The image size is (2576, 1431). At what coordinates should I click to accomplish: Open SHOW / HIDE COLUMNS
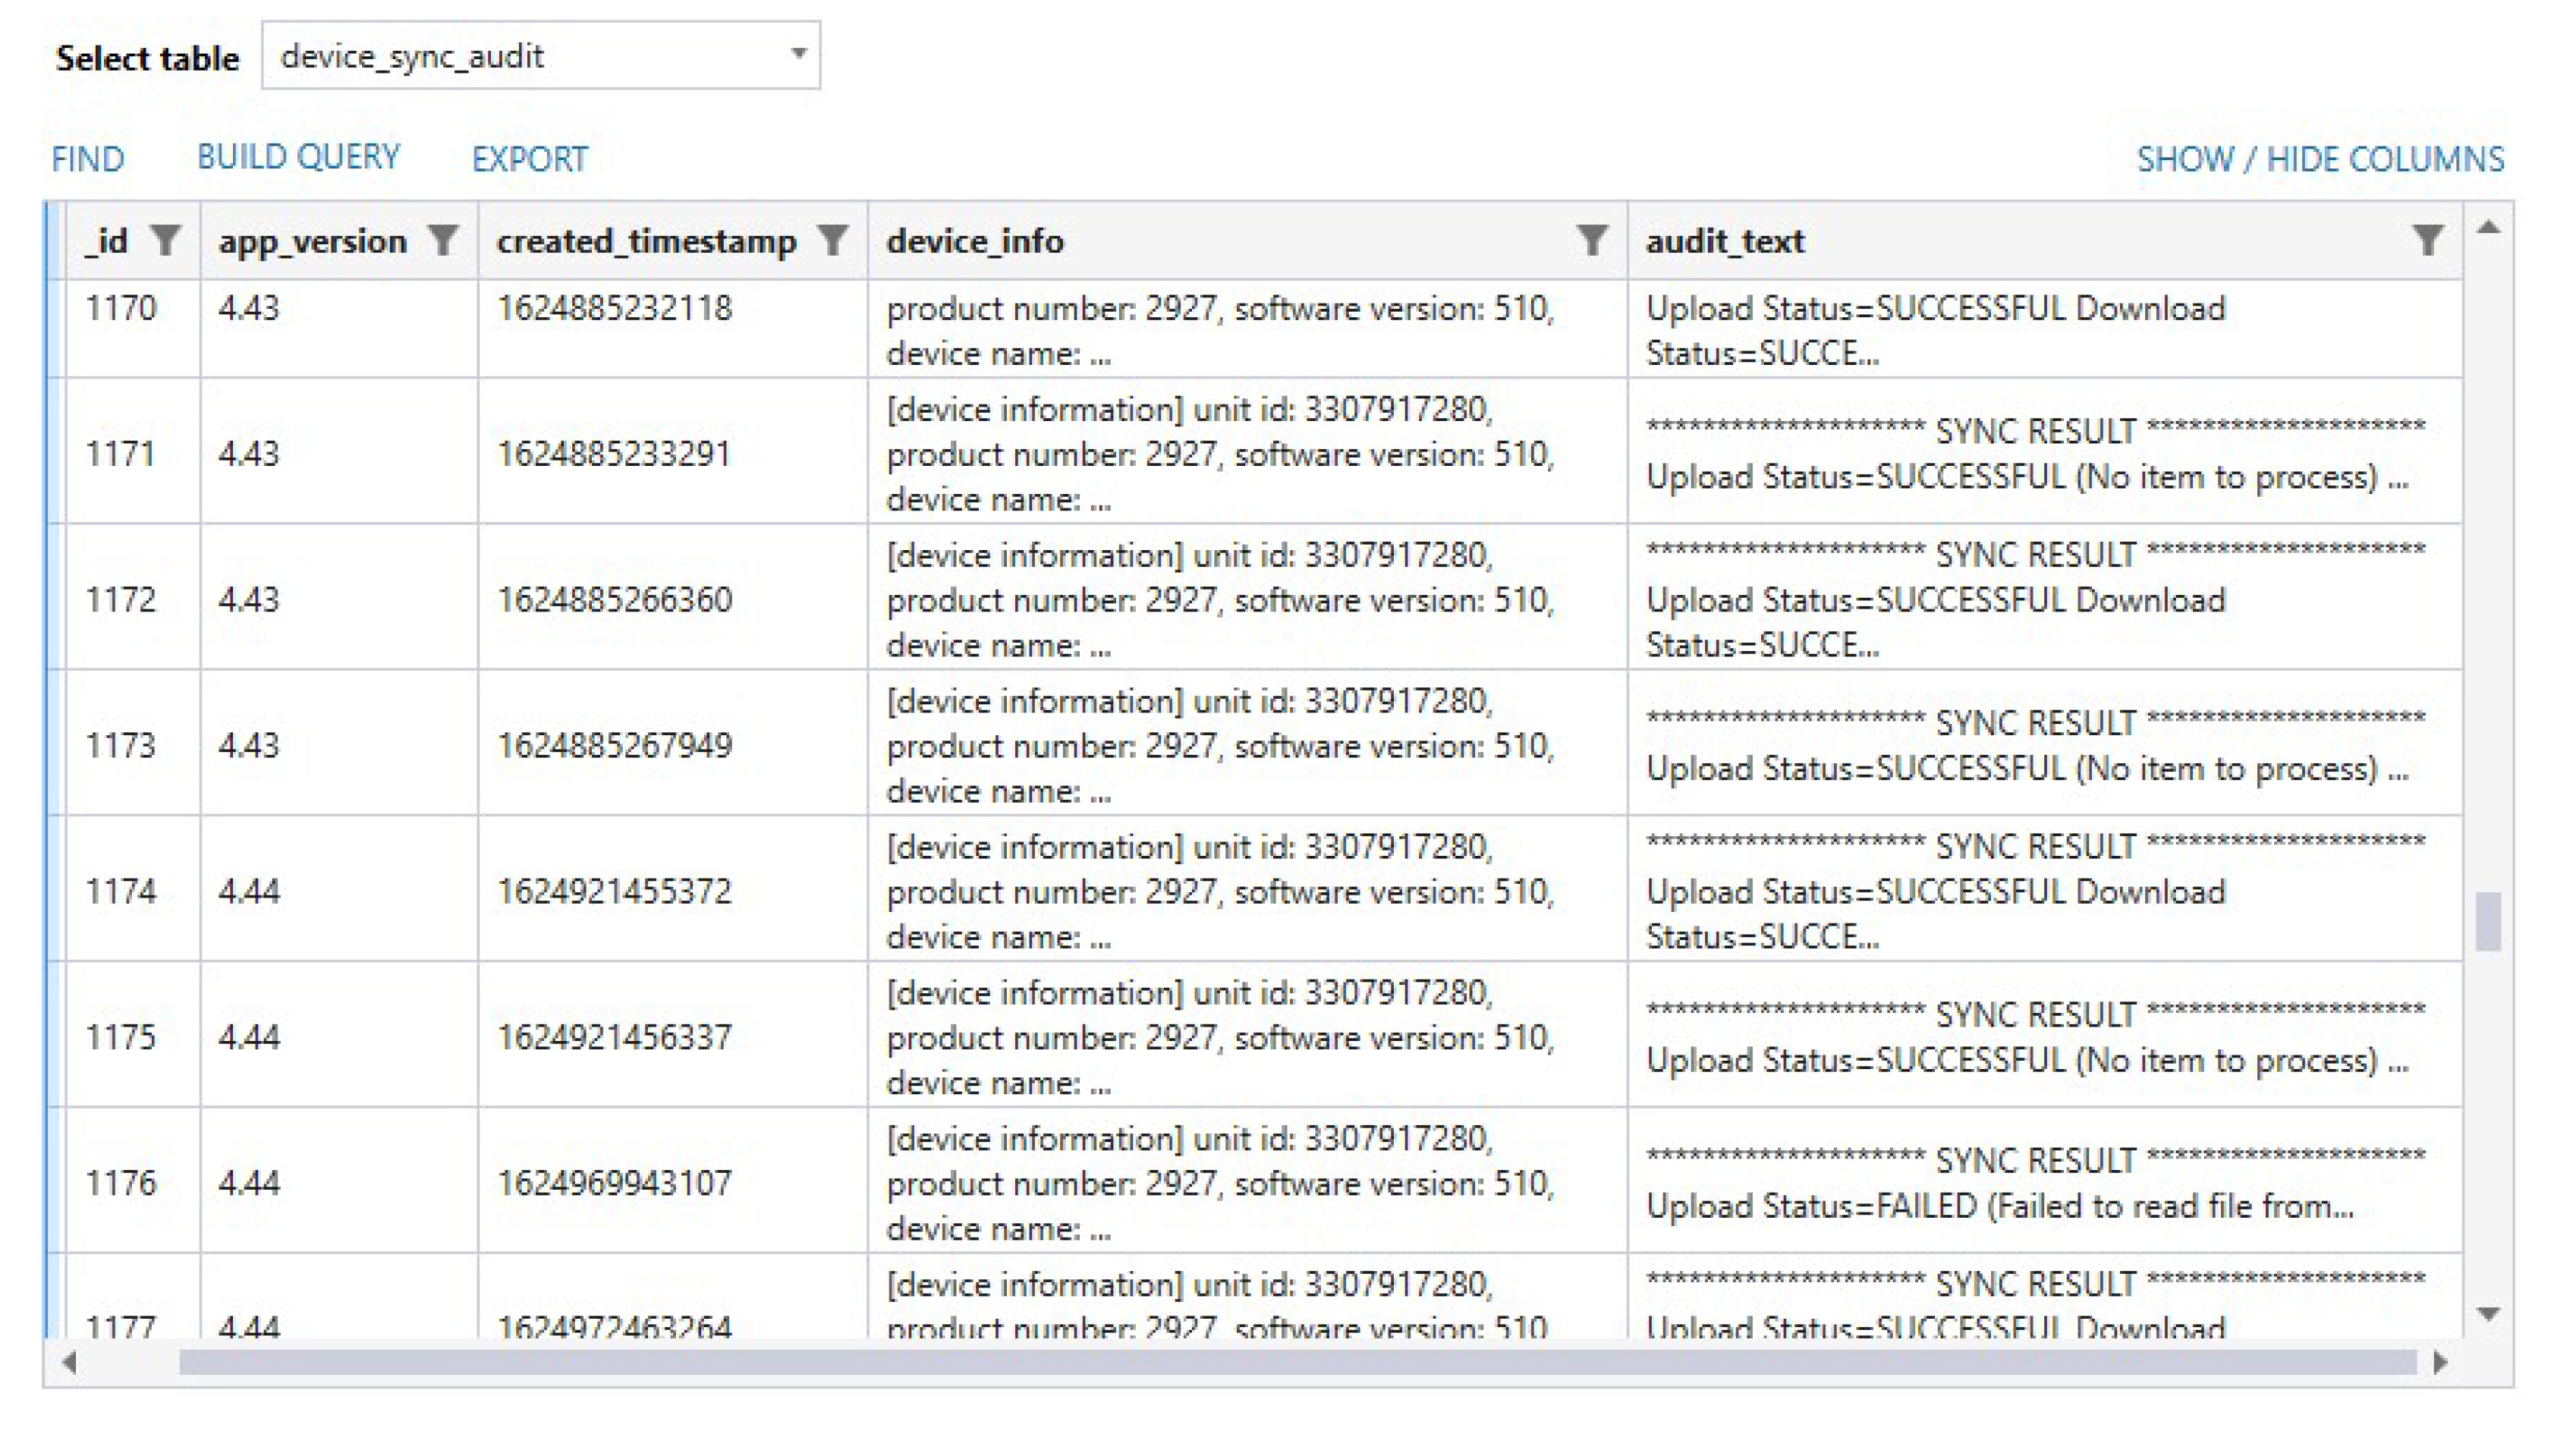pos(2320,159)
